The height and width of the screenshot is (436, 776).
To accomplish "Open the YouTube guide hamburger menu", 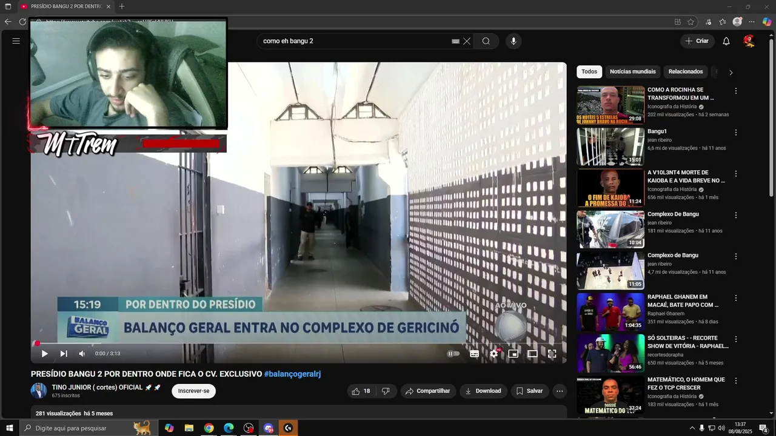I will [x=16, y=41].
